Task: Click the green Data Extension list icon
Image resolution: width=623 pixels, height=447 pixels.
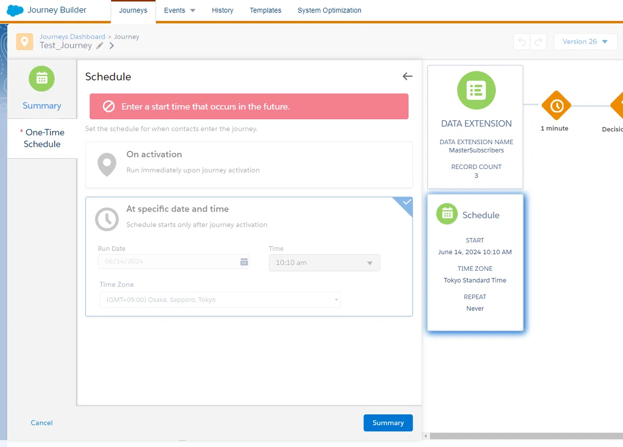Action: point(476,90)
